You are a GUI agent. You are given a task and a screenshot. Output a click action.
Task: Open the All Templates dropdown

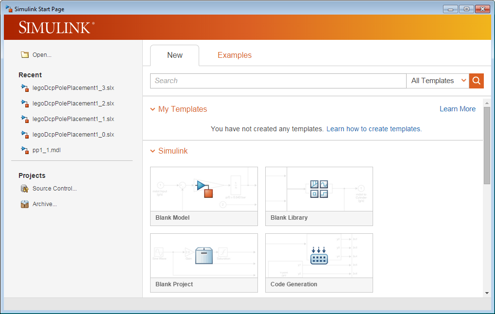click(x=438, y=81)
